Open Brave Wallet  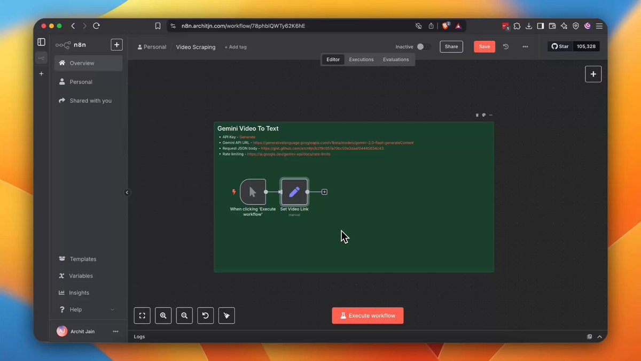[552, 26]
